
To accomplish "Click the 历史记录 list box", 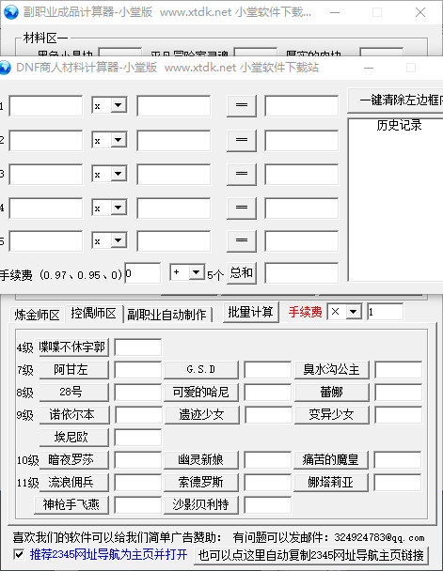I will click(x=396, y=199).
